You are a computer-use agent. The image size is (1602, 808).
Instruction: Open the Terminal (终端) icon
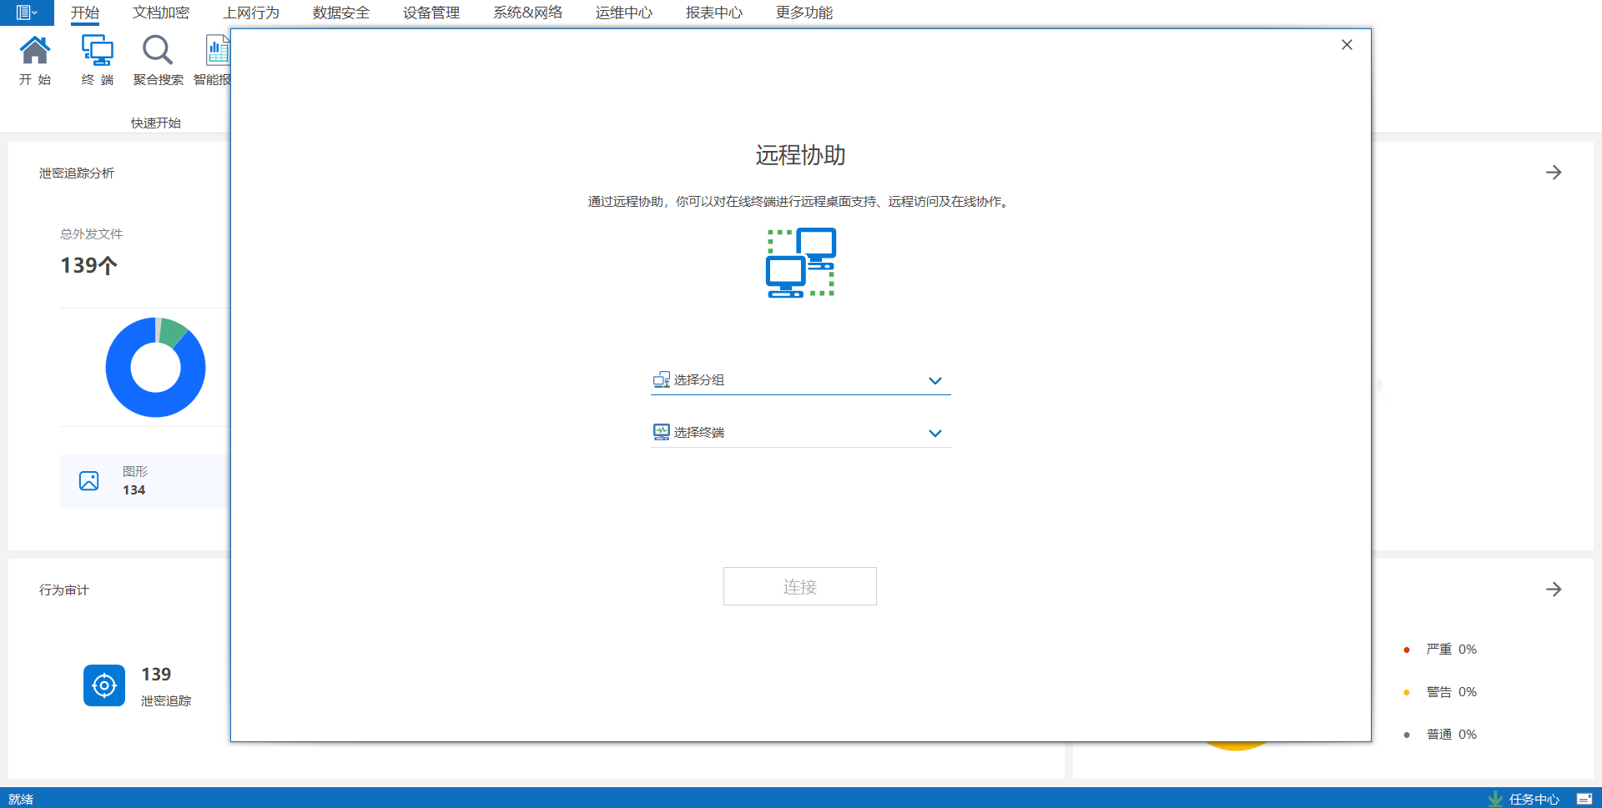98,52
